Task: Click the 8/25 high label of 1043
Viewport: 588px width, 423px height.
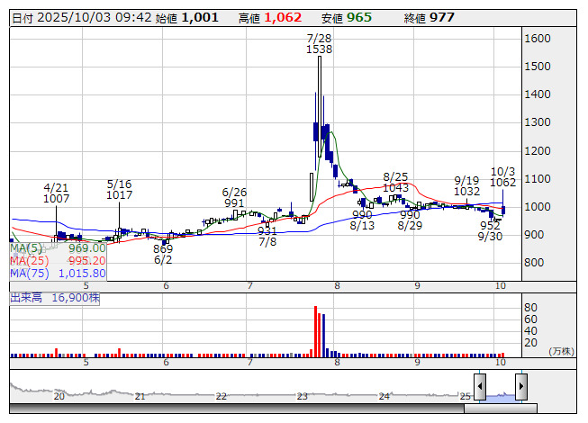Action: 395,182
